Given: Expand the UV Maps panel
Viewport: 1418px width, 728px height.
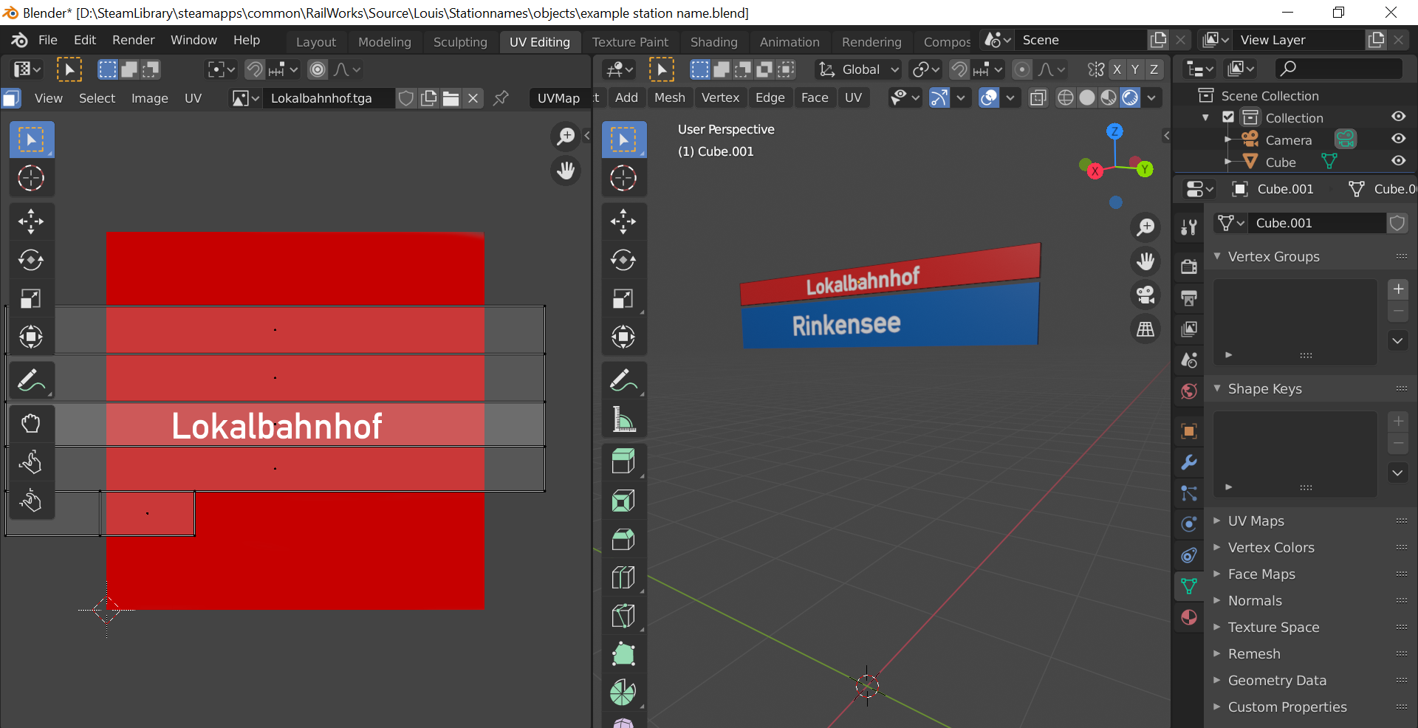Looking at the screenshot, I should tap(1256, 521).
